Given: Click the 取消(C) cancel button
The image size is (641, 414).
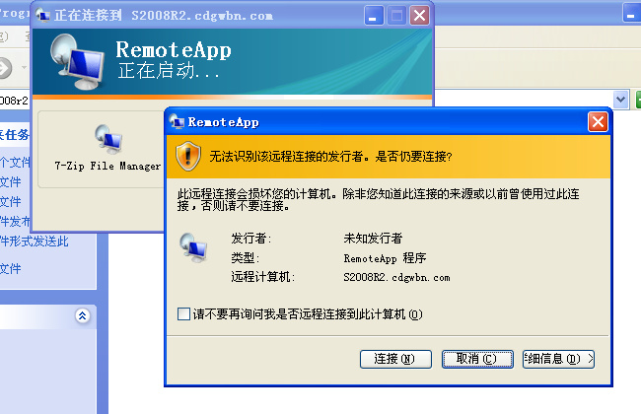Looking at the screenshot, I should pos(477,359).
